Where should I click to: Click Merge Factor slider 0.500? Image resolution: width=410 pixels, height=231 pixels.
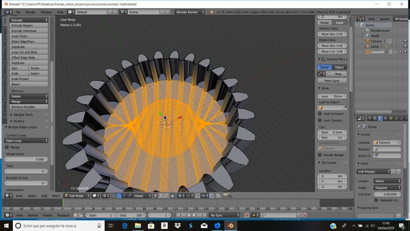[26, 159]
